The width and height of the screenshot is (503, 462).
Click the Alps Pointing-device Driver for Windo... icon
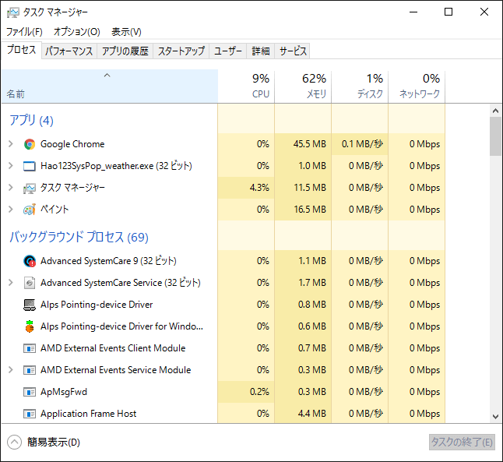coord(30,326)
